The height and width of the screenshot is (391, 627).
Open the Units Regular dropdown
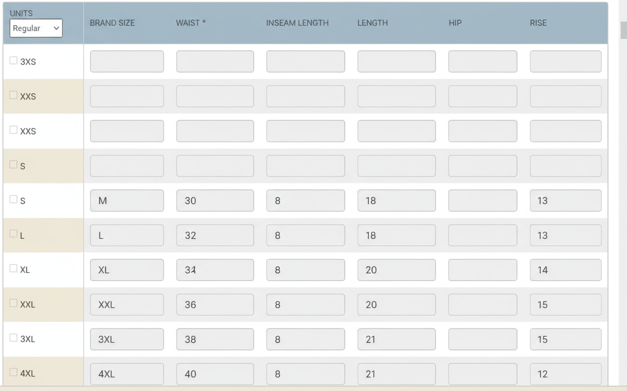tap(36, 28)
